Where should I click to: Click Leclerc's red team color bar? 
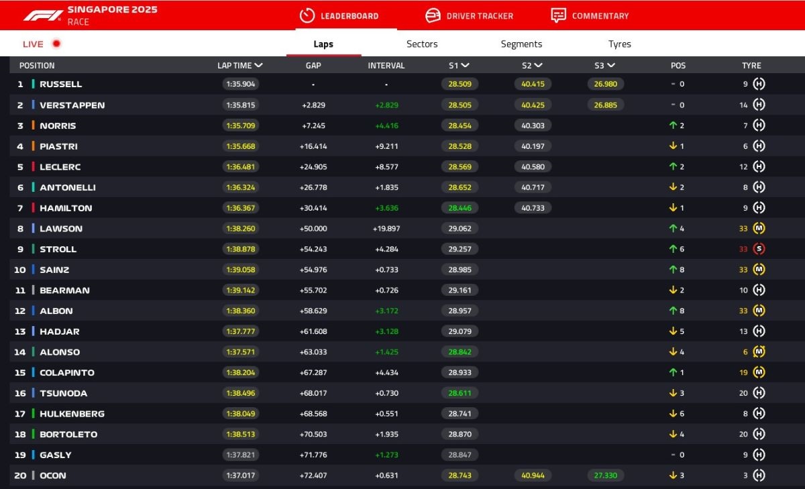(x=33, y=166)
